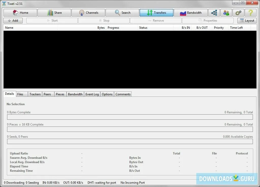The image size is (260, 187).
Task: Add a new transfer
Action: click(13, 21)
